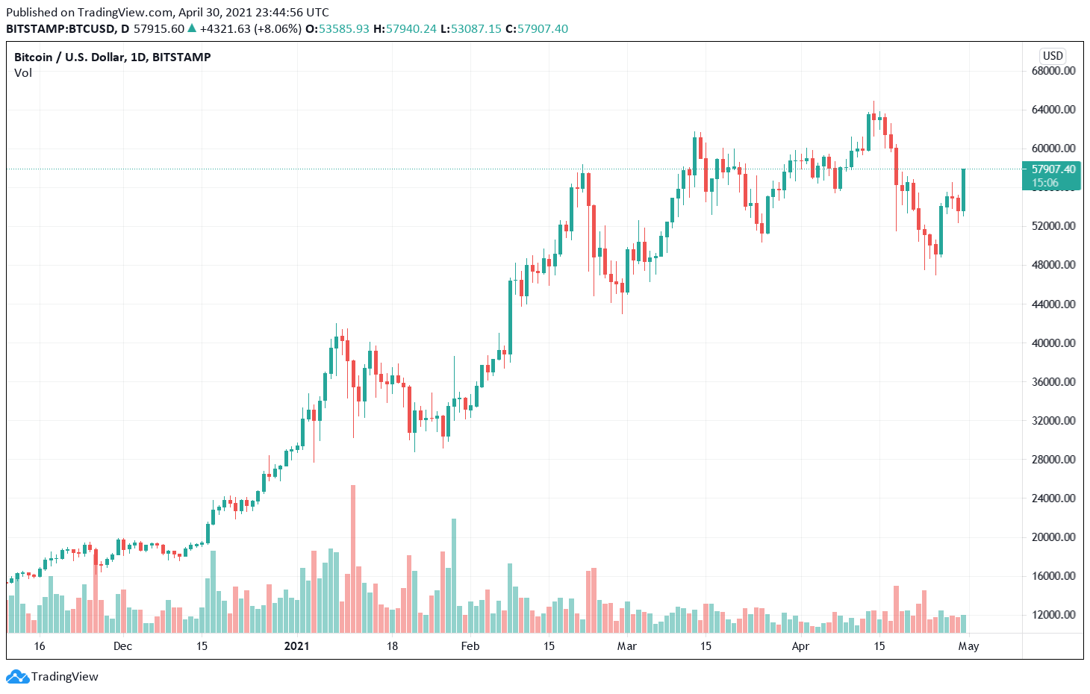
Task: Click the 18 date axis label
Action: 392,646
